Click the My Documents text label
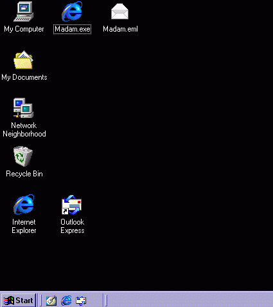 24,77
